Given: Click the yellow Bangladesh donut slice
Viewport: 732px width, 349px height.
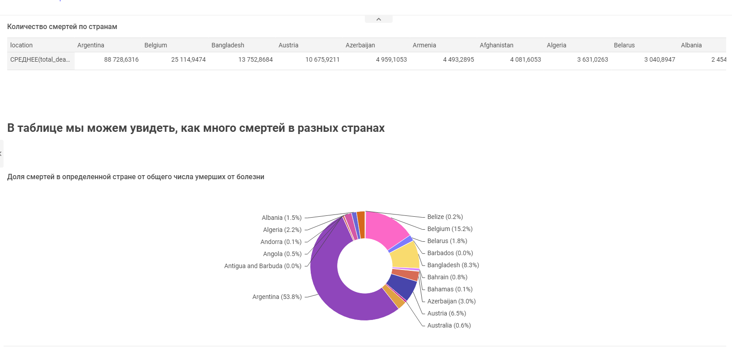Looking at the screenshot, I should 406,256.
